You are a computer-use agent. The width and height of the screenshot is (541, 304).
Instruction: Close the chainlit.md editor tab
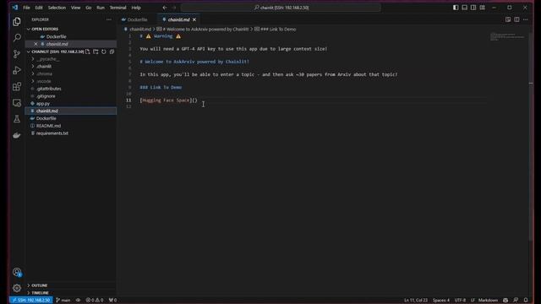tap(194, 19)
